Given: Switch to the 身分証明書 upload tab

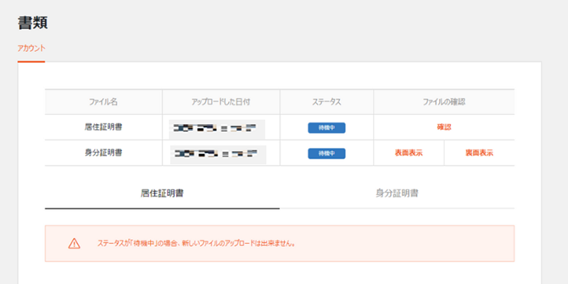Looking at the screenshot, I should (x=397, y=194).
